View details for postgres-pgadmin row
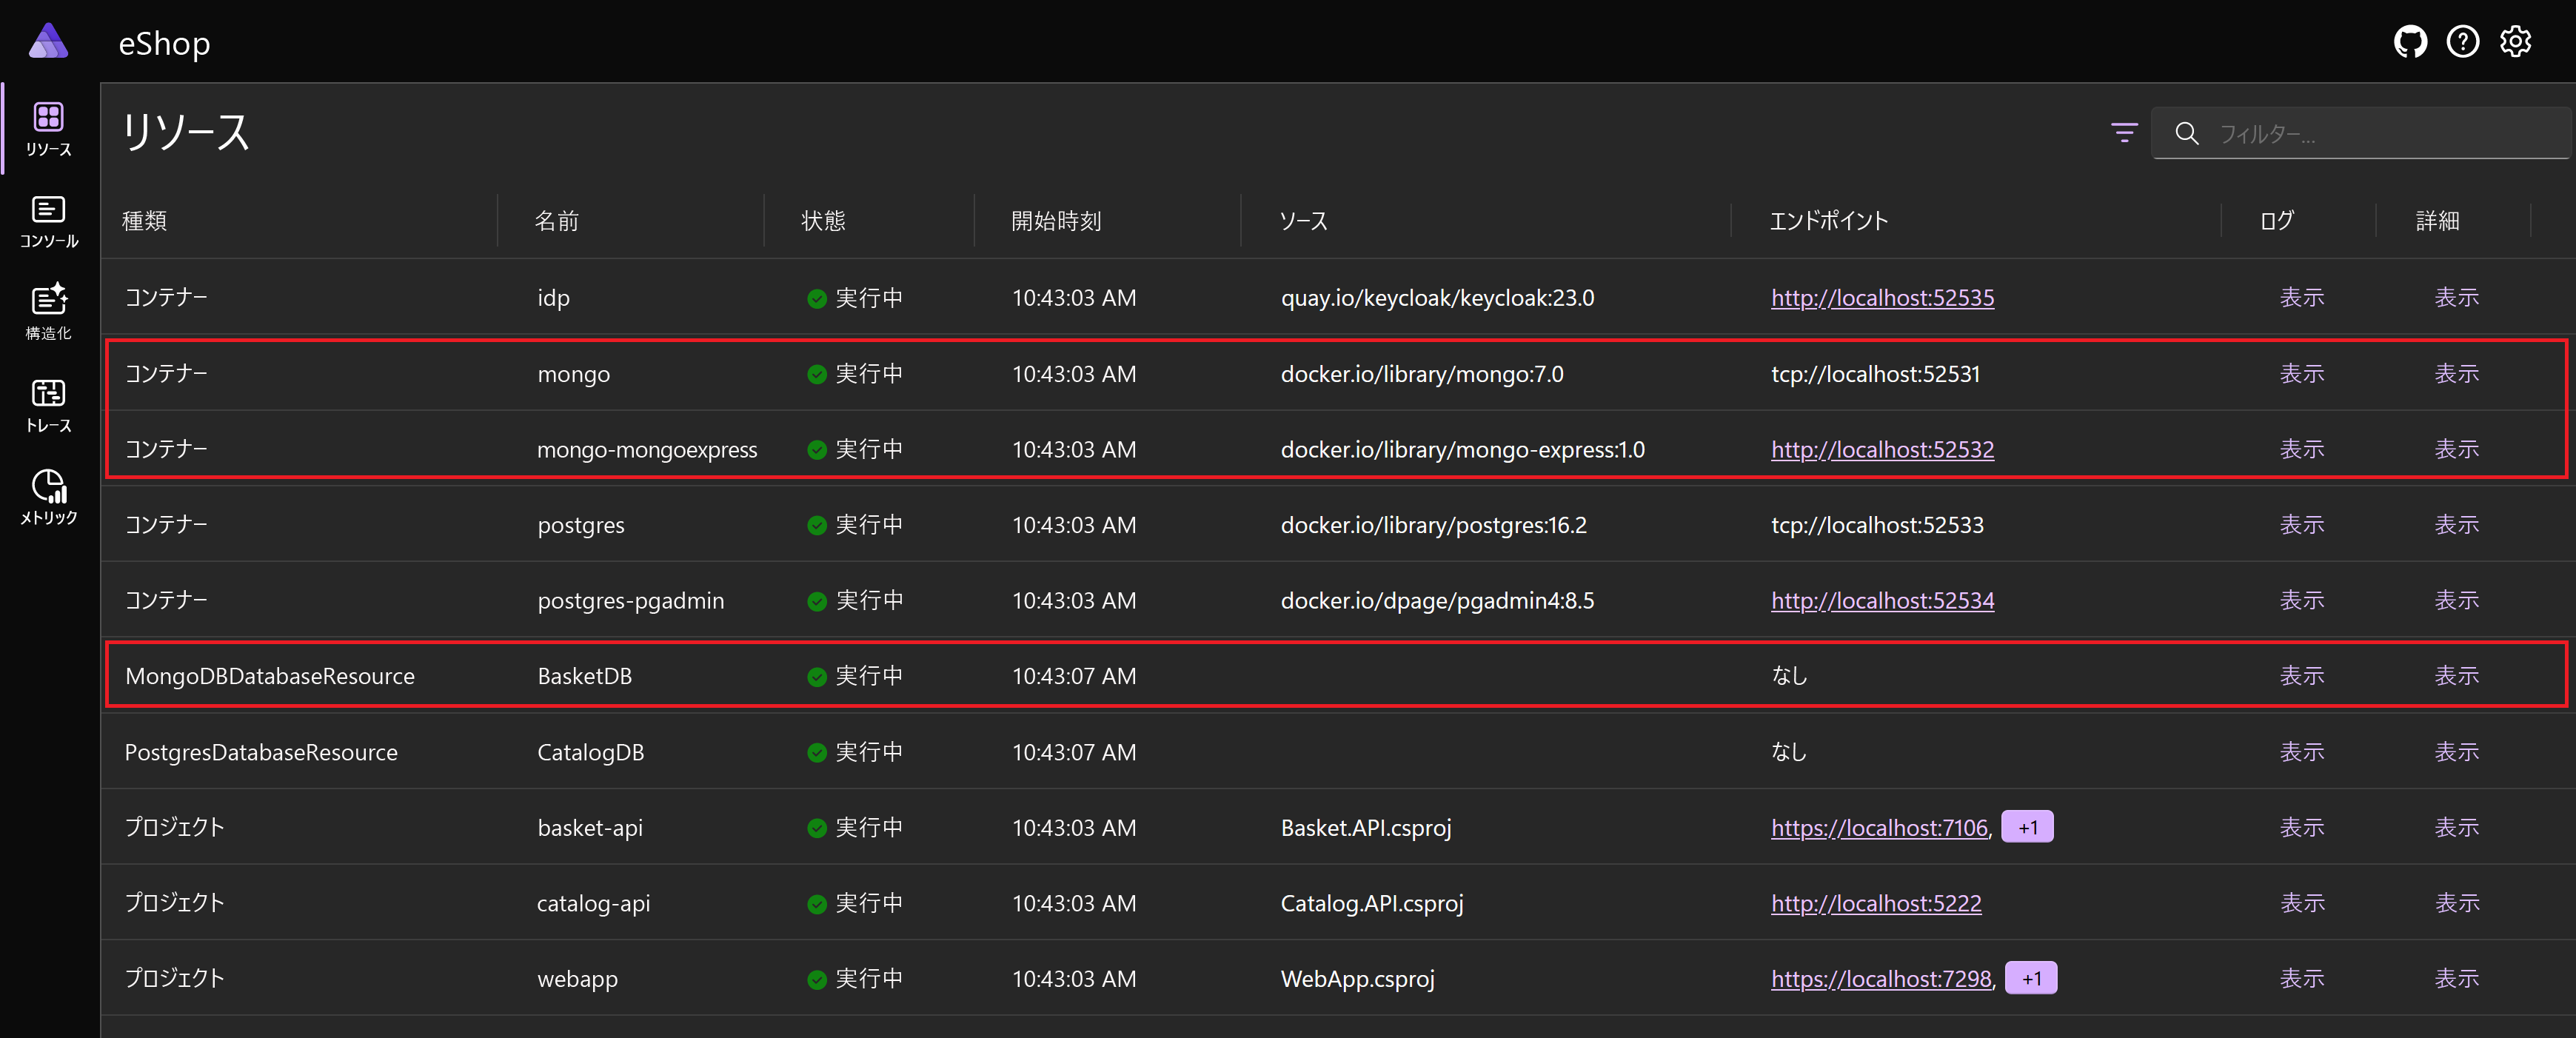This screenshot has height=1038, width=2576. (2456, 601)
